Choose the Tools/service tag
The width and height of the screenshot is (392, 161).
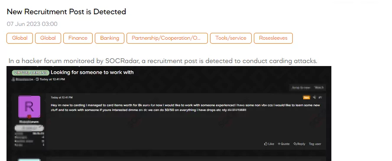coord(231,38)
